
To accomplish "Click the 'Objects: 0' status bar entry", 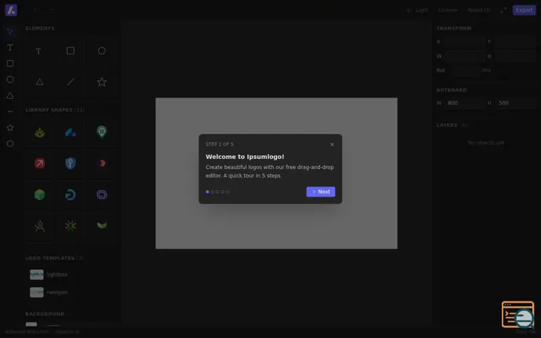I will coord(67,332).
